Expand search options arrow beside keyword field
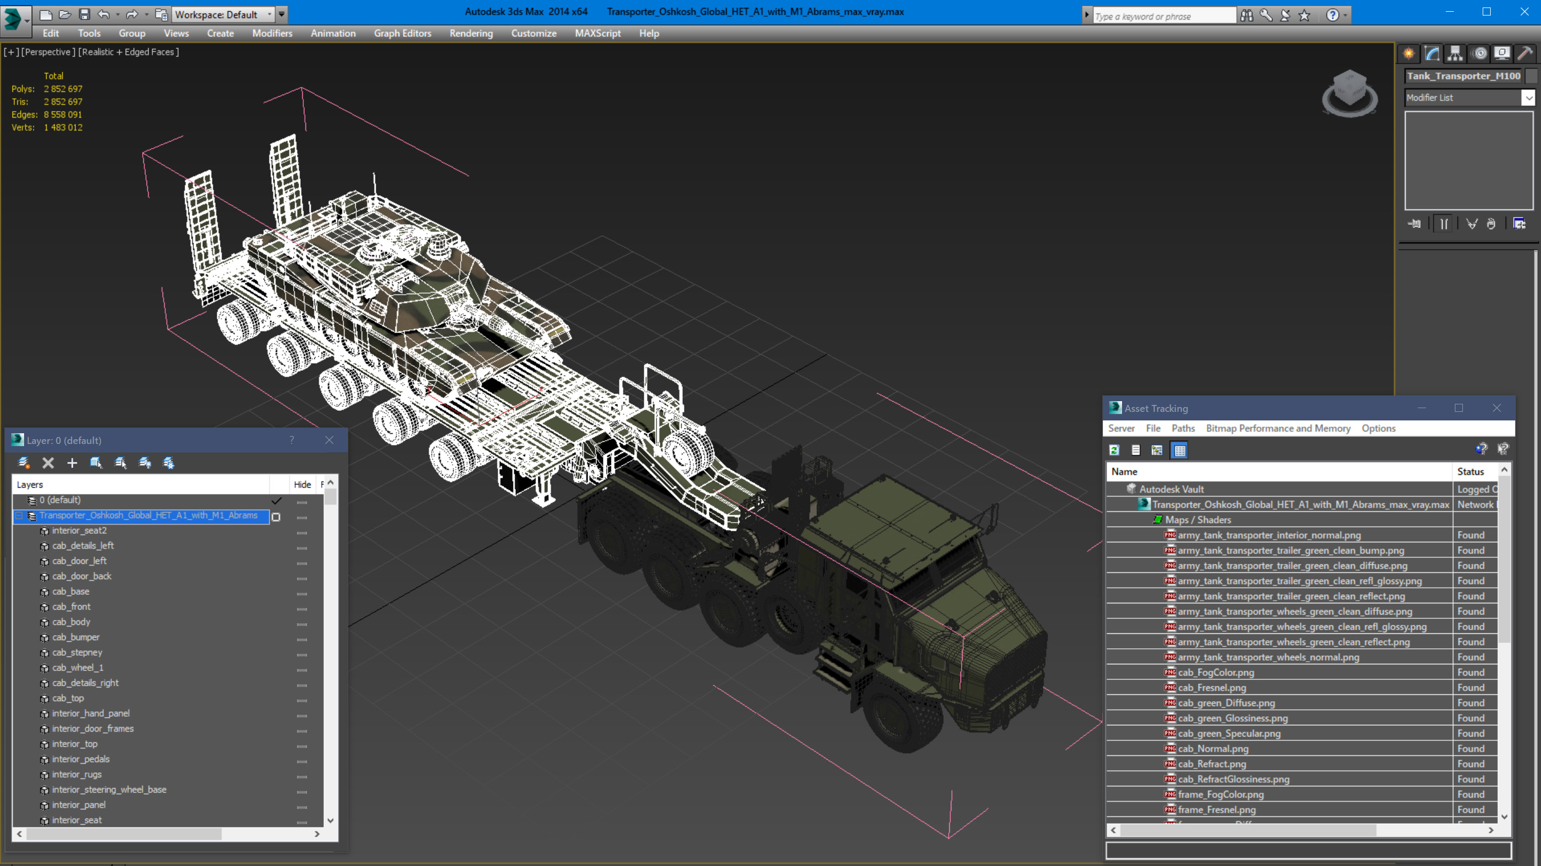The image size is (1541, 866). point(1087,16)
